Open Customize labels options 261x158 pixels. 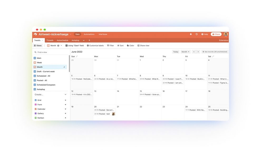point(95,46)
